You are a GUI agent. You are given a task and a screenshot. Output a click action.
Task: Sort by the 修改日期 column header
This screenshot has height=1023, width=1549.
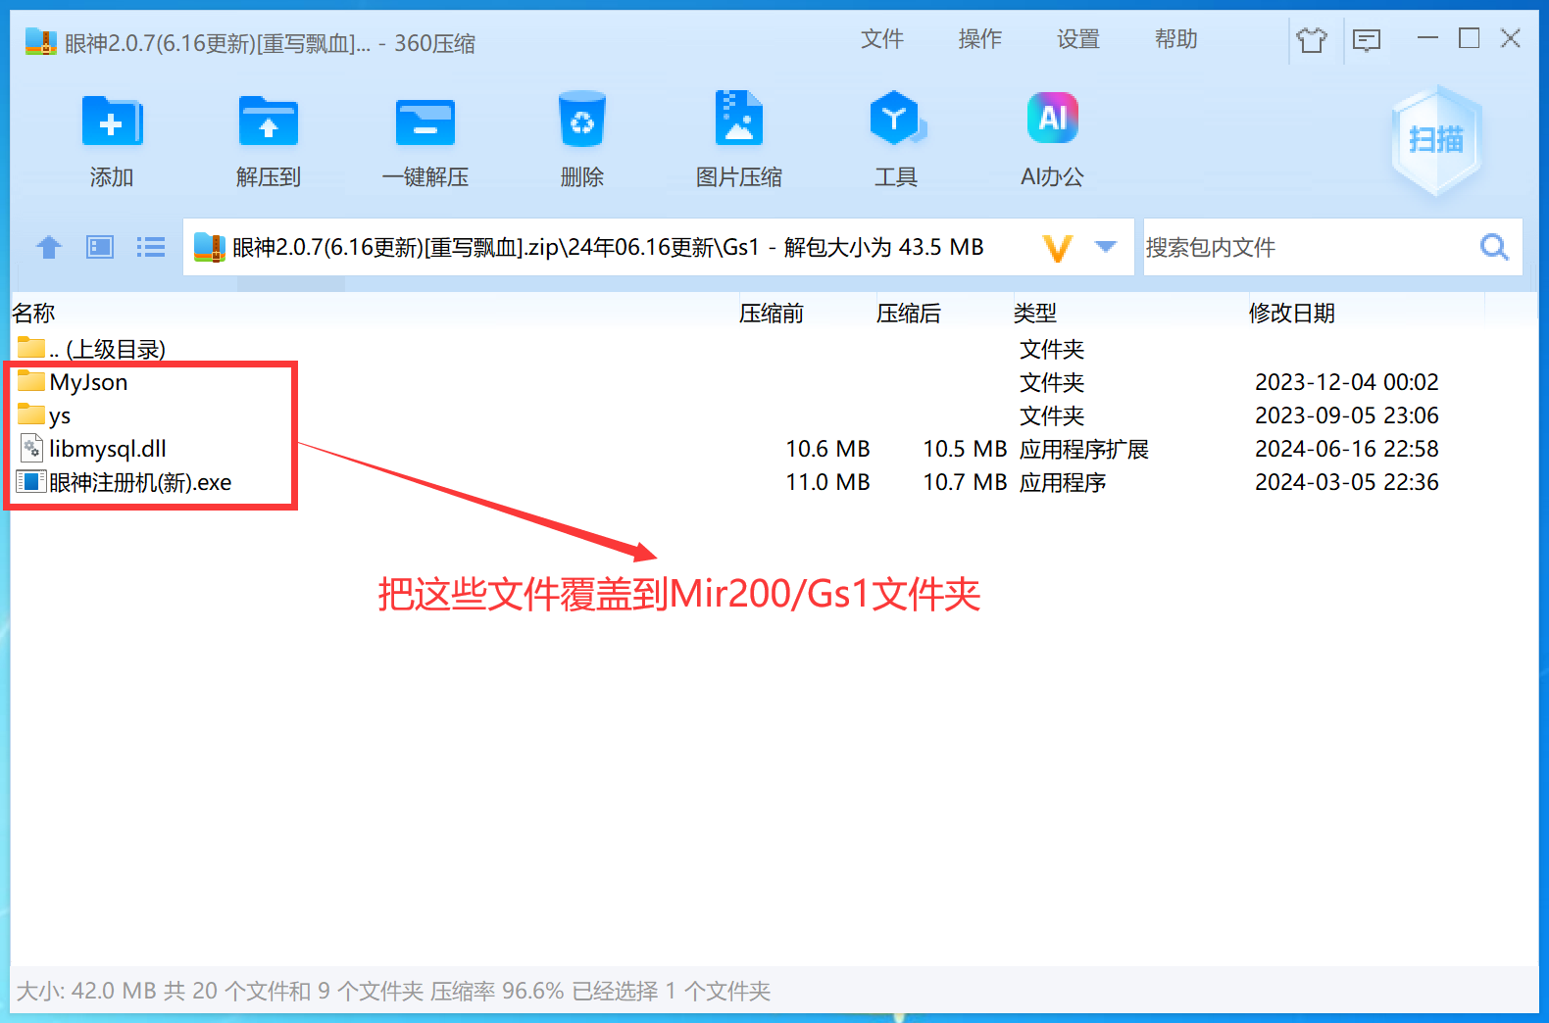tap(1292, 314)
